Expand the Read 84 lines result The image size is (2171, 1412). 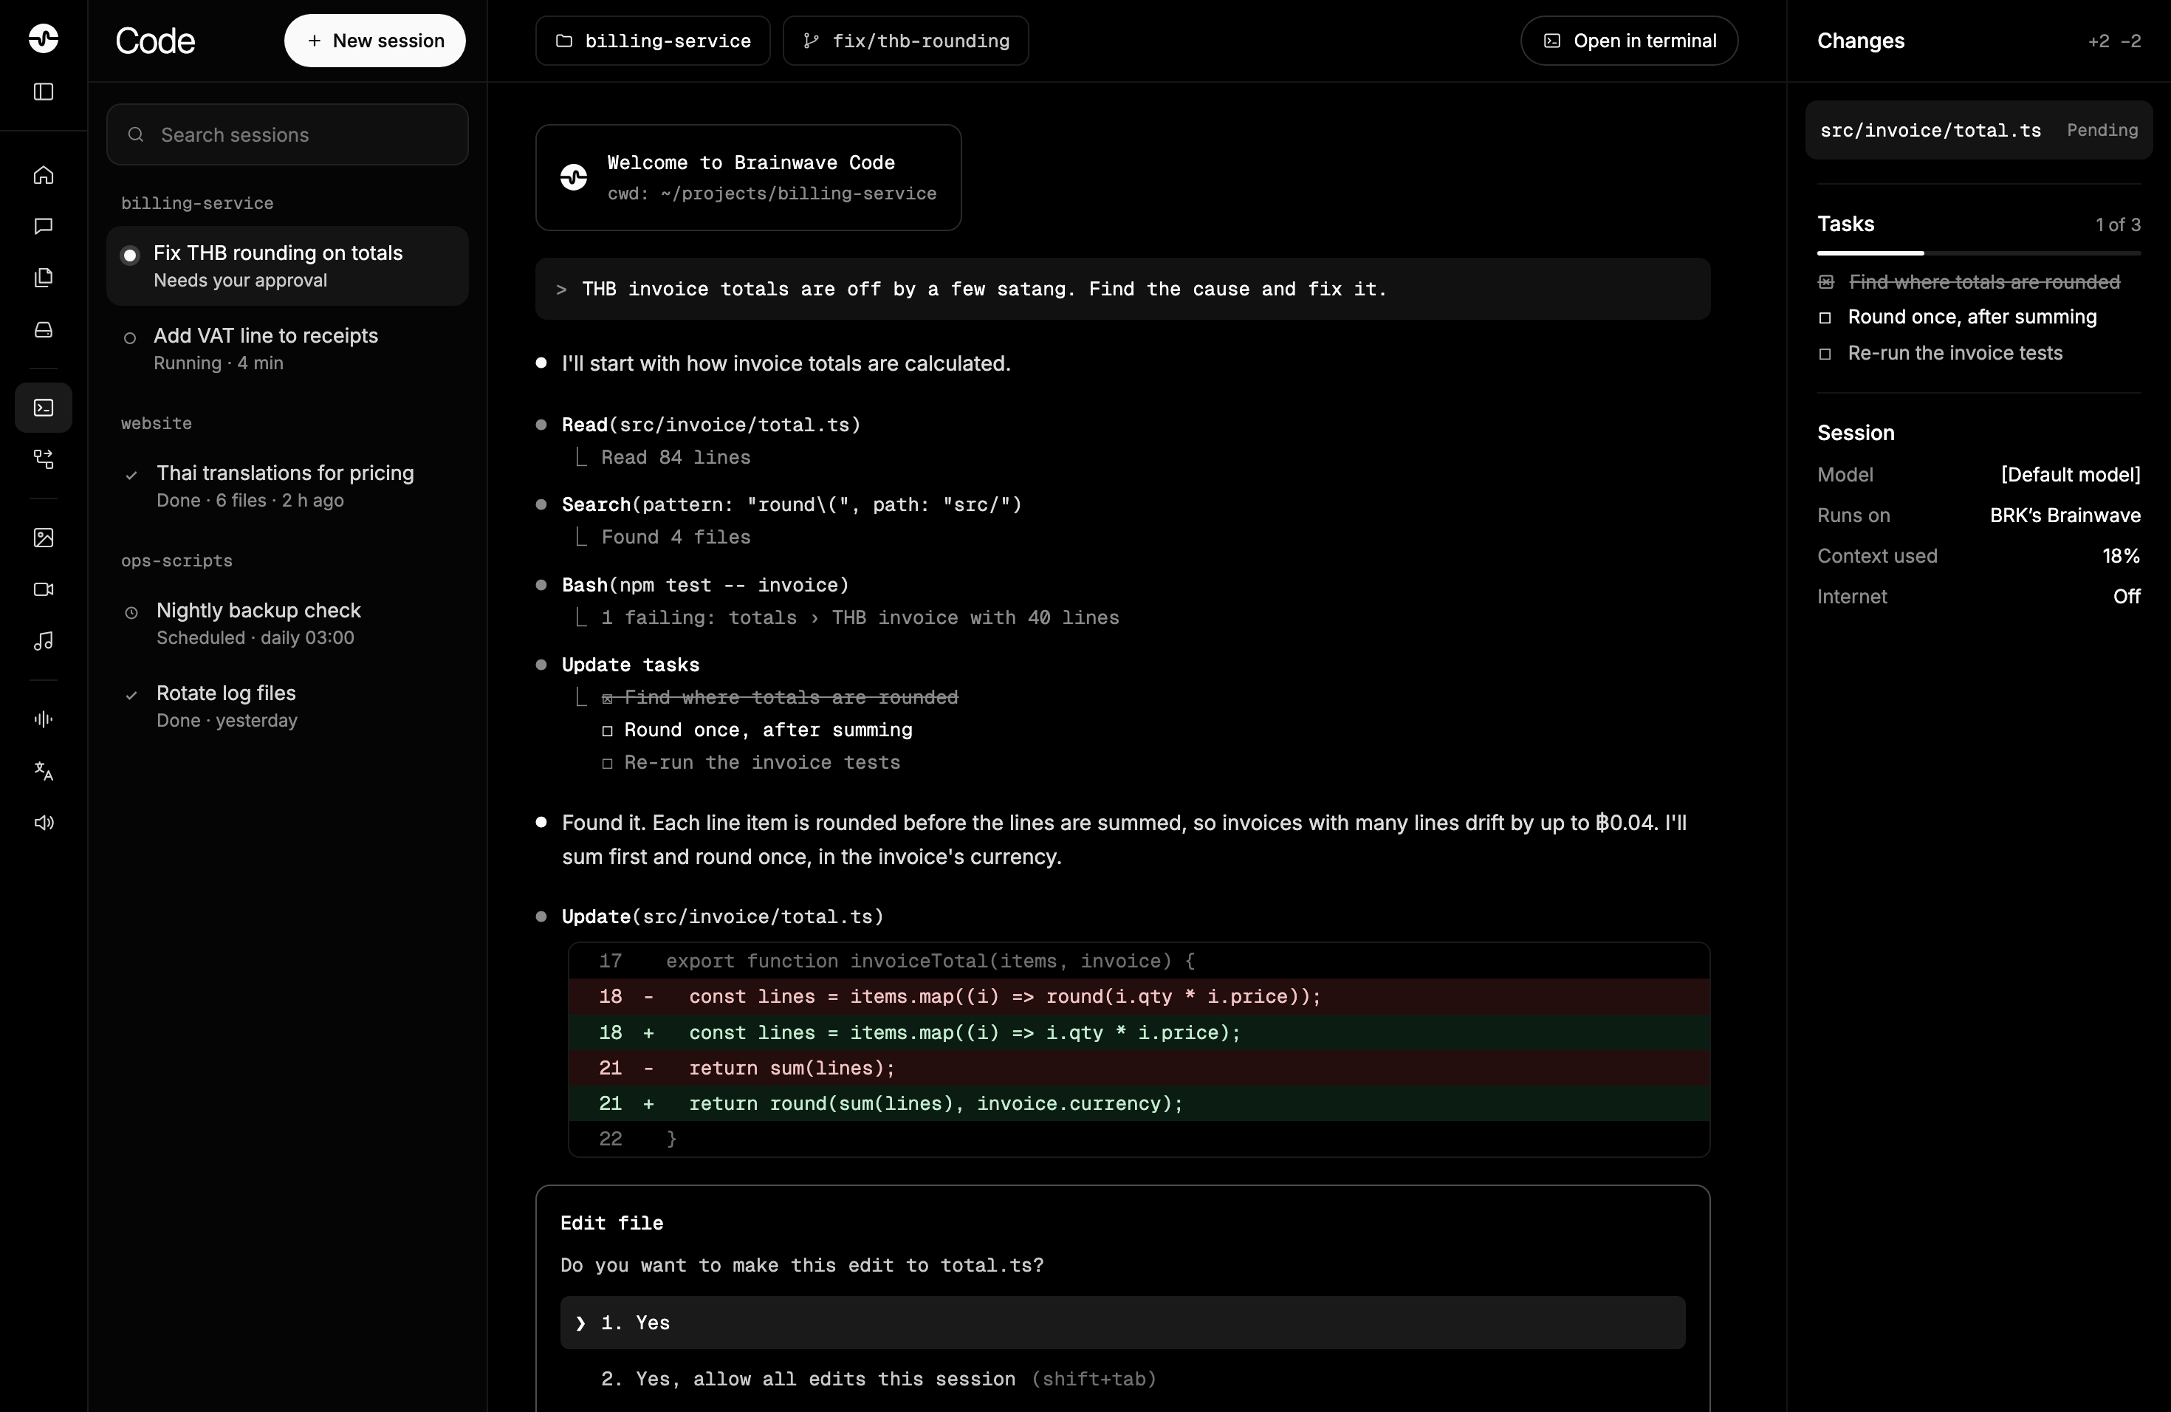(675, 458)
